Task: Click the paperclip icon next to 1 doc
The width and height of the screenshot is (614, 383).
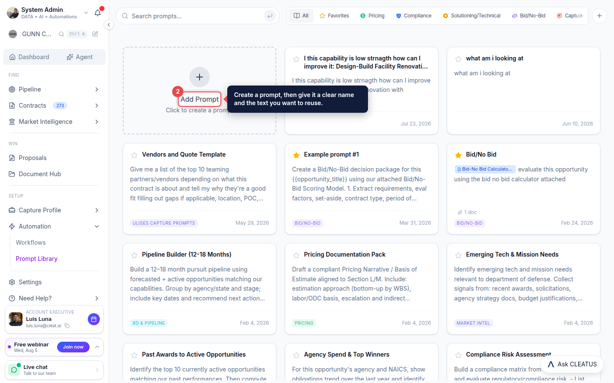Action: click(460, 212)
